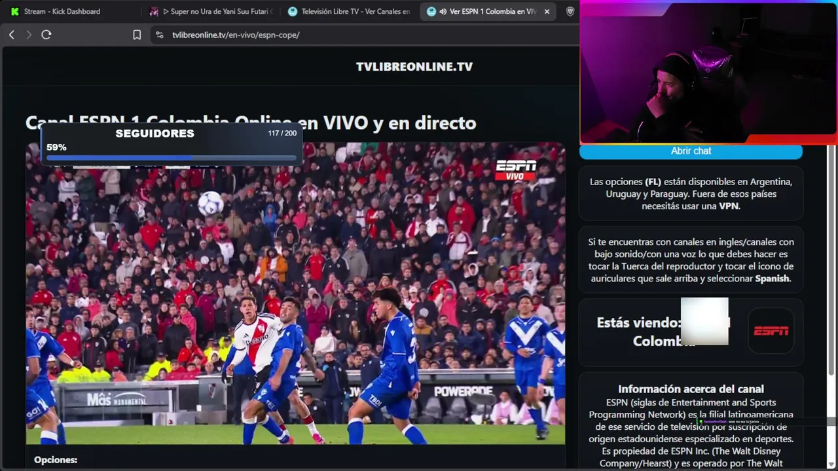The image size is (838, 471).
Task: Click the 'Opciones:' label below the player
Action: click(56, 460)
